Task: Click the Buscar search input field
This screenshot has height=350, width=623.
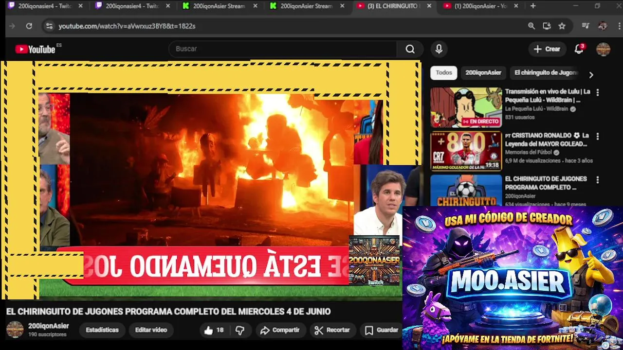Action: pos(282,49)
